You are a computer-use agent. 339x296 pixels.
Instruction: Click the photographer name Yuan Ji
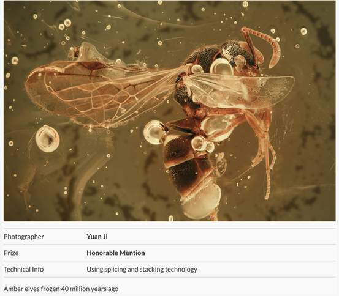coord(97,237)
